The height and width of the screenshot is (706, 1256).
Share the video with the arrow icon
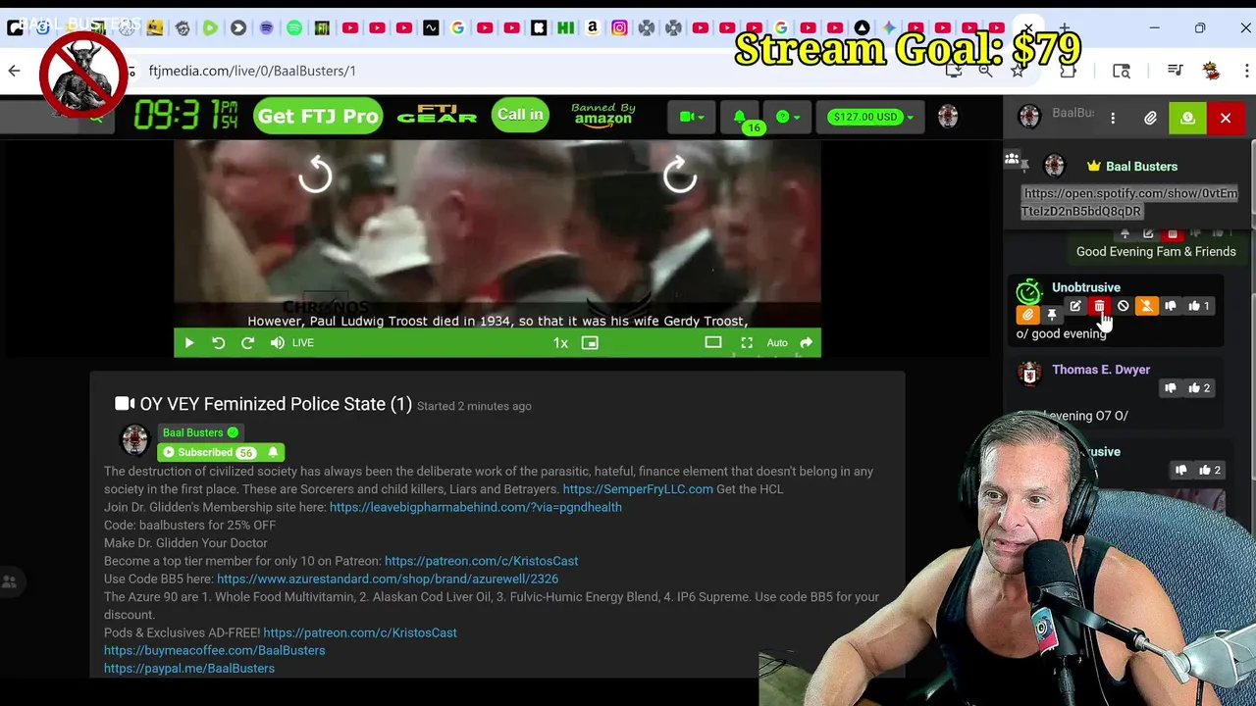(806, 342)
